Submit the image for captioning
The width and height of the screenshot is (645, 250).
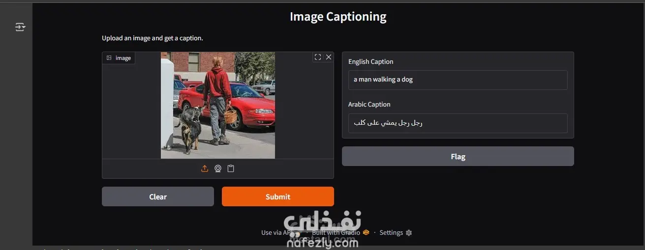click(278, 196)
